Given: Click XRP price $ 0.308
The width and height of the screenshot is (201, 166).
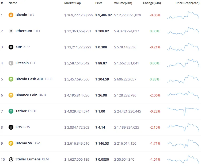Looking at the screenshot, I should [101, 47].
